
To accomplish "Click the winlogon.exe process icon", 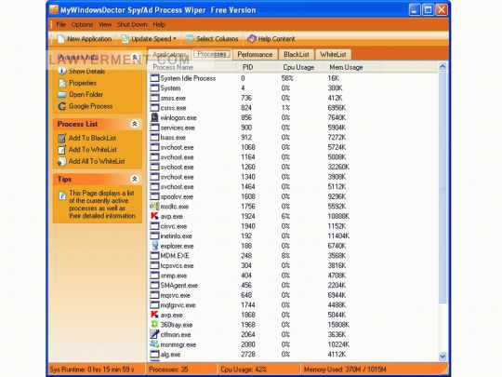I will pos(154,117).
